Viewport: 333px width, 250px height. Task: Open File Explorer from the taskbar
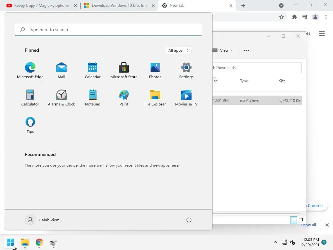[25, 242]
